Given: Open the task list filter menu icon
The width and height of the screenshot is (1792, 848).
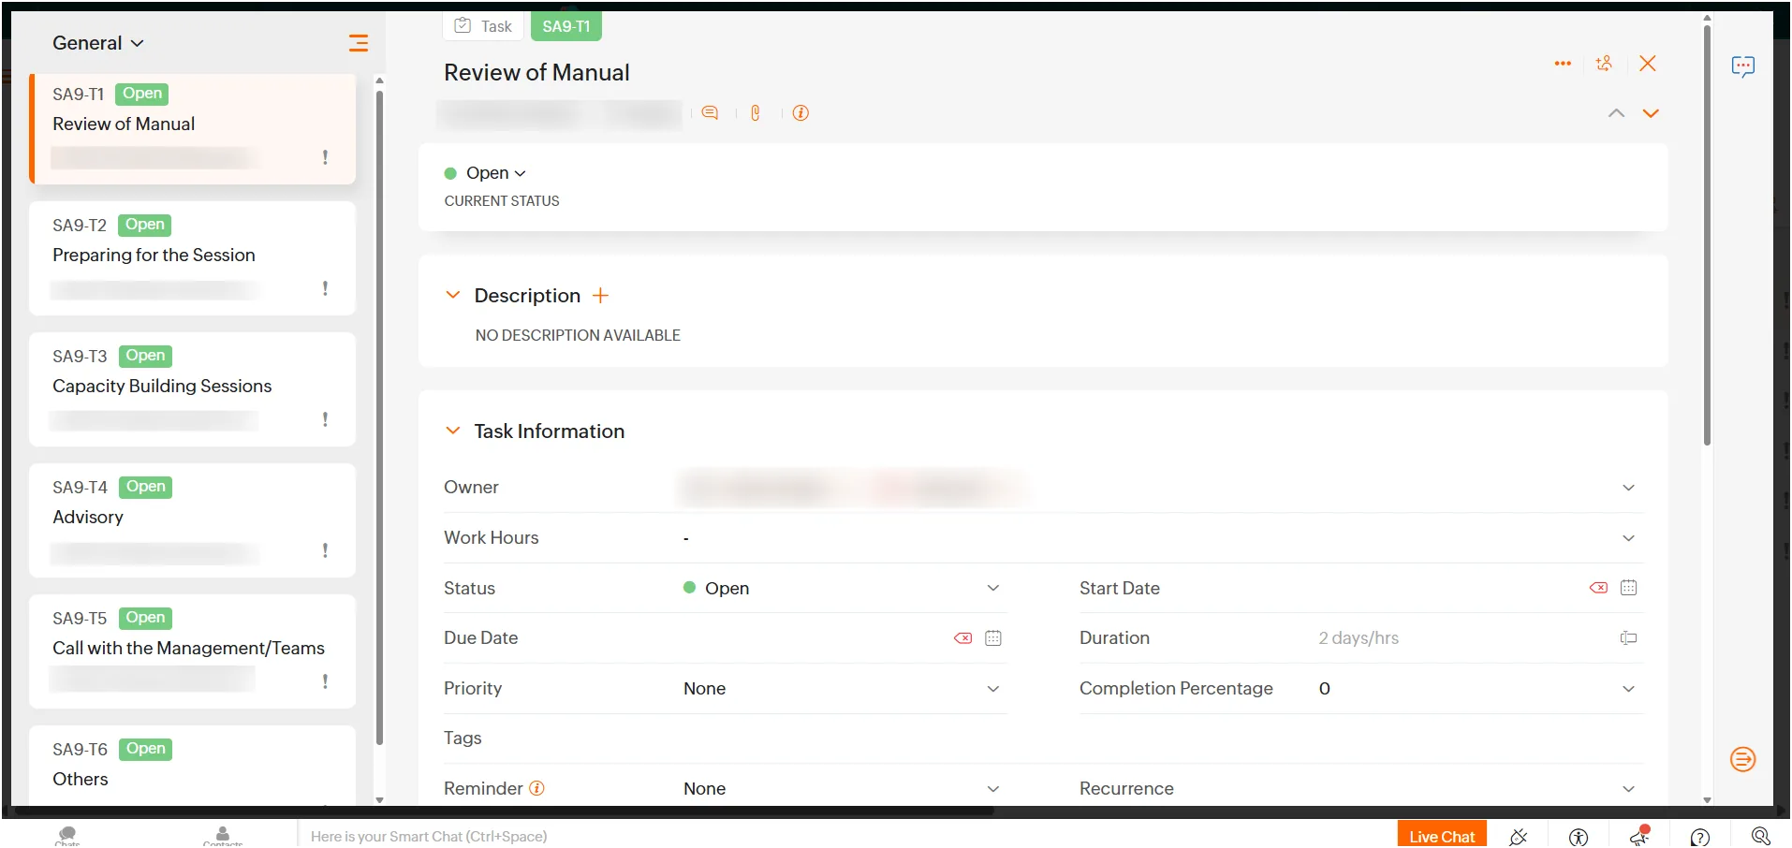Looking at the screenshot, I should pyautogui.click(x=358, y=43).
